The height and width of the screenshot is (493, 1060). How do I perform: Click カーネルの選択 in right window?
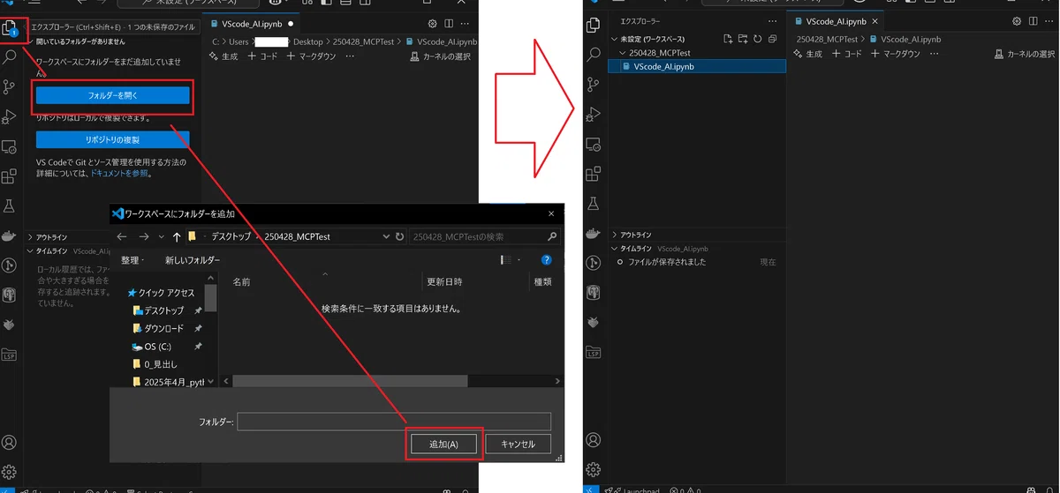[1024, 54]
